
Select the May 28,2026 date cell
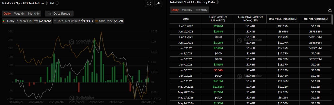(186, 92)
